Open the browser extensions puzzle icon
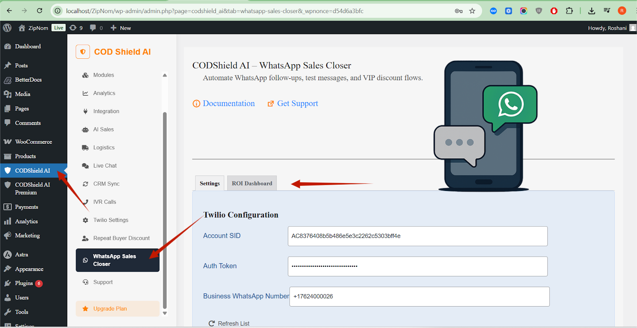 click(x=569, y=11)
